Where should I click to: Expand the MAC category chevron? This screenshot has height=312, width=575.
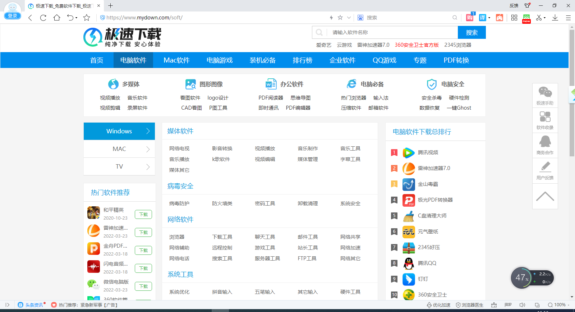point(148,149)
